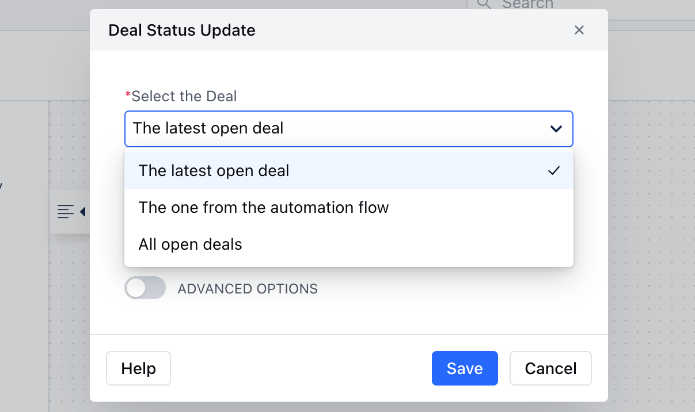Click the checkmark beside latest open deal
695x412 pixels.
(554, 170)
